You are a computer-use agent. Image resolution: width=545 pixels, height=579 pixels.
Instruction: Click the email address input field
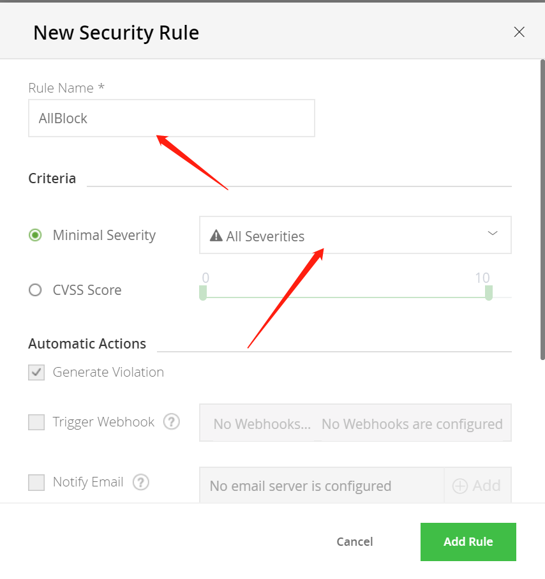pos(322,486)
